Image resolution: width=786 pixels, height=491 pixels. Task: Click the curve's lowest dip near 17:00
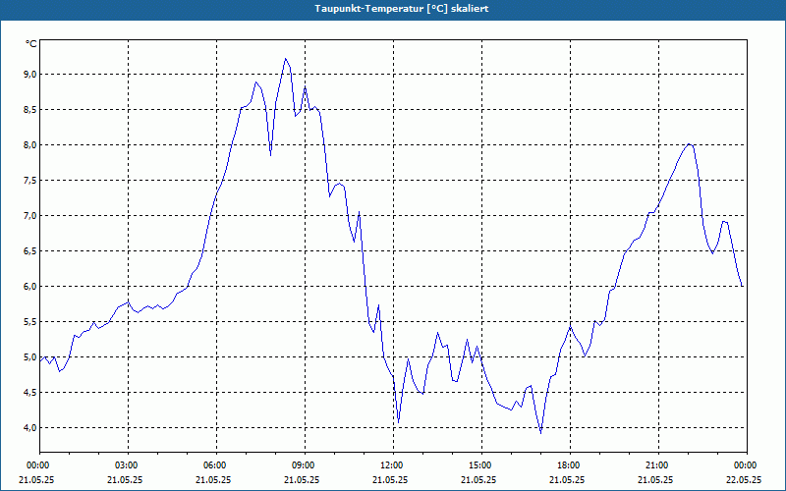click(x=540, y=432)
